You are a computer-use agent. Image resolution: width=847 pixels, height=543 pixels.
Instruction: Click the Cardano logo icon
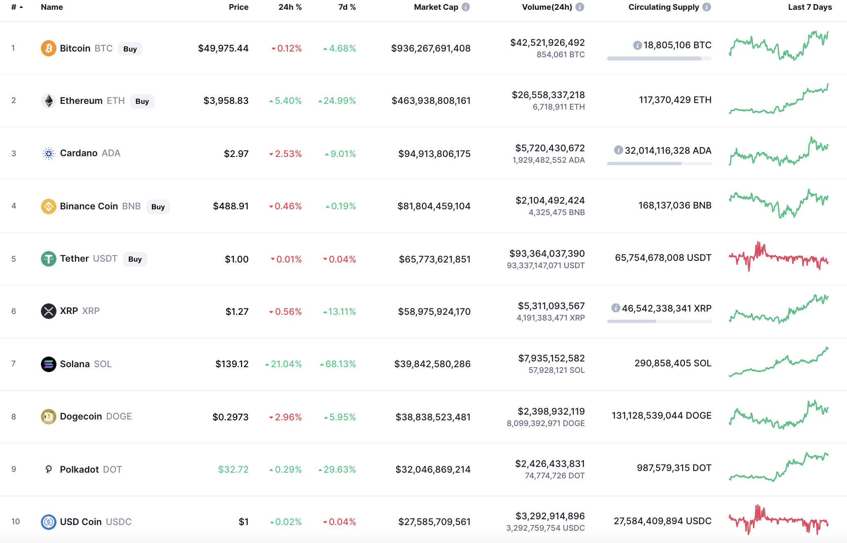pos(48,153)
